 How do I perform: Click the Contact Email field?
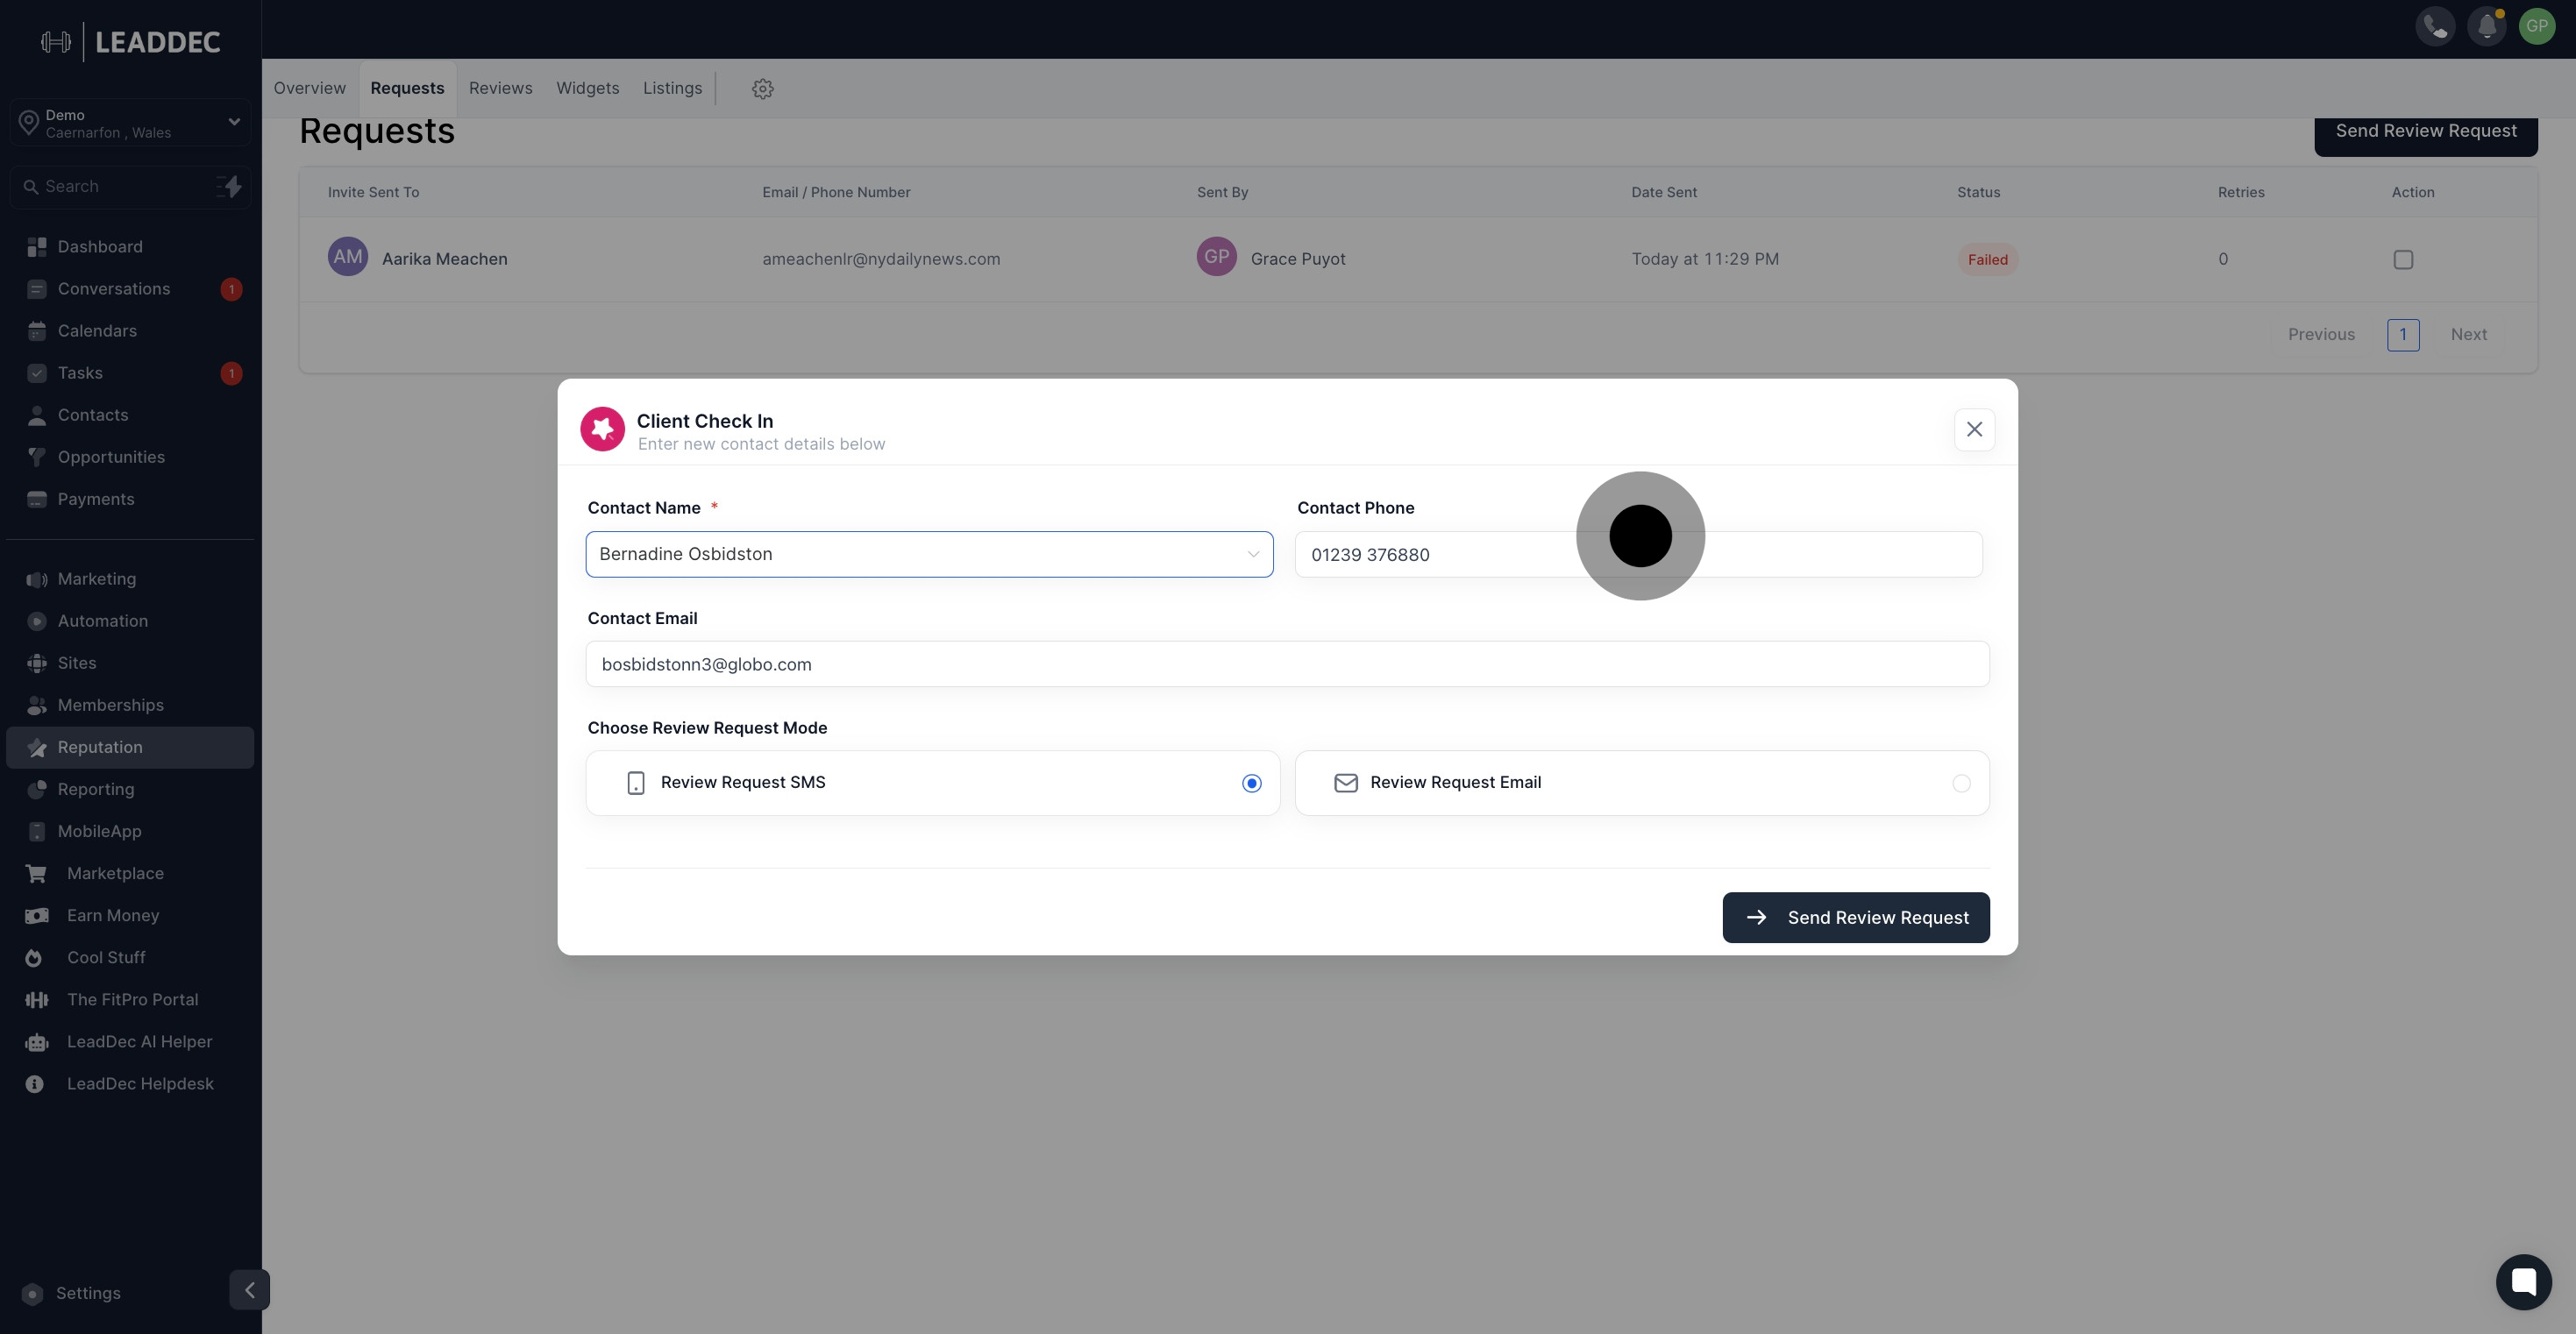pos(1287,664)
